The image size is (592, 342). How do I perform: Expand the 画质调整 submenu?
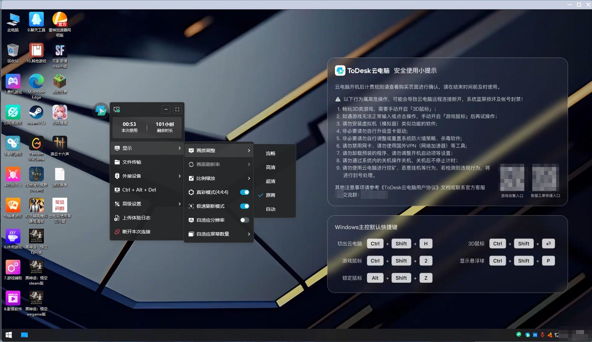pos(219,150)
